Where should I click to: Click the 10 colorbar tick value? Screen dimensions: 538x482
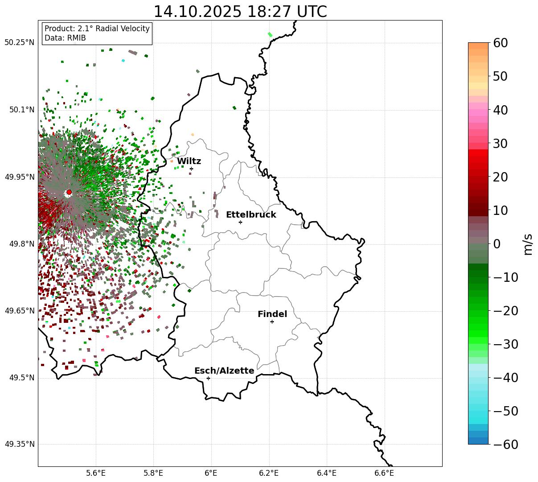coord(500,210)
